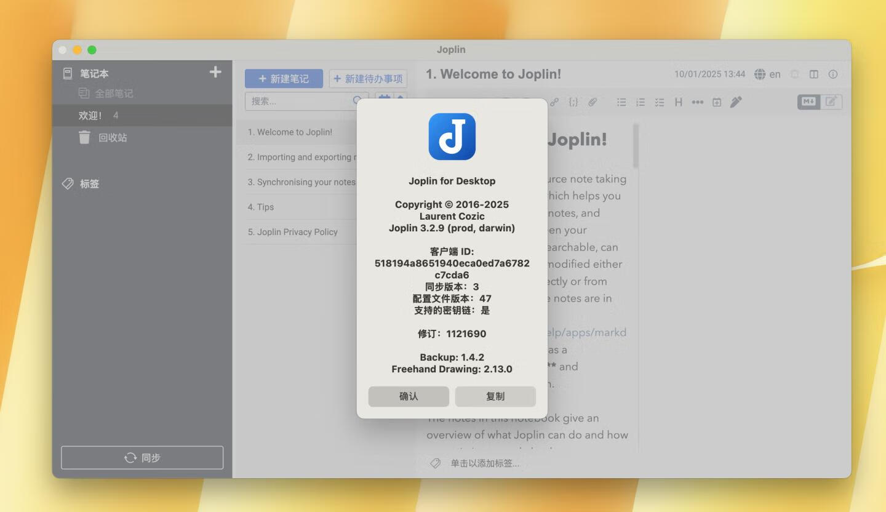Toggle editor layout split icon
The width and height of the screenshot is (886, 512).
814,74
